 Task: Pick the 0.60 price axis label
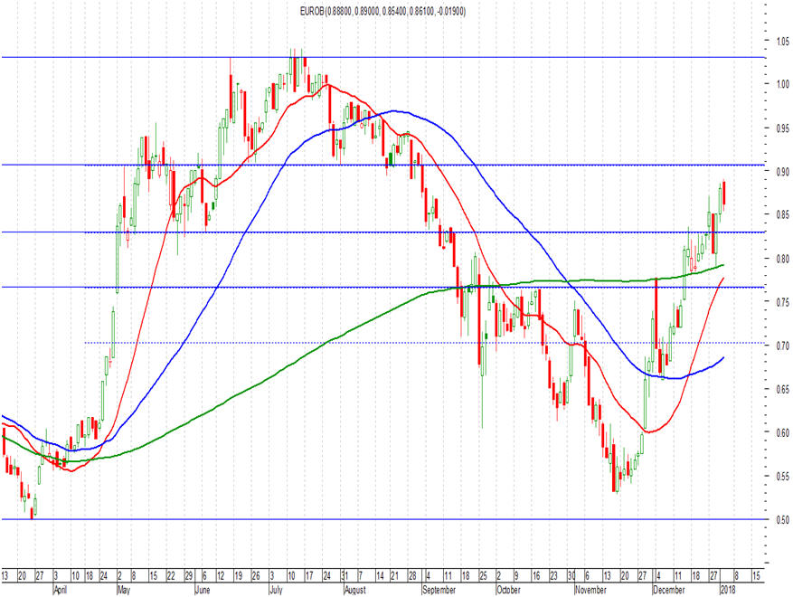point(783,432)
